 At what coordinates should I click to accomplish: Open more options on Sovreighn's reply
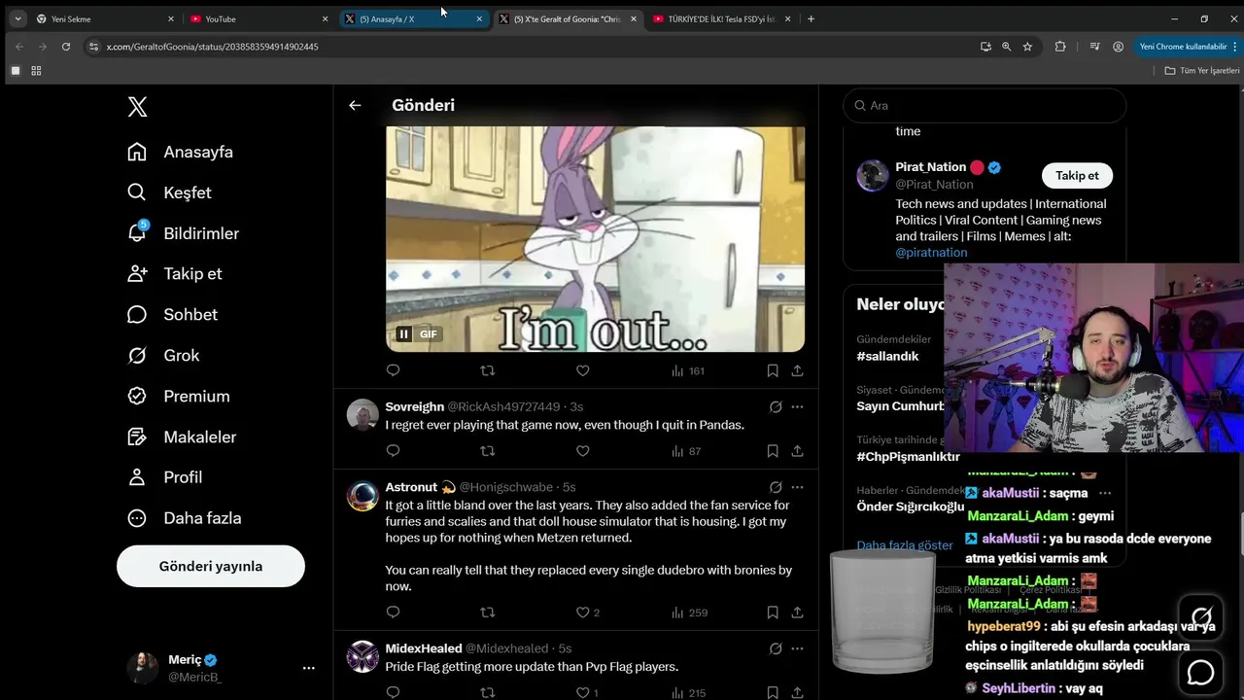[797, 406]
